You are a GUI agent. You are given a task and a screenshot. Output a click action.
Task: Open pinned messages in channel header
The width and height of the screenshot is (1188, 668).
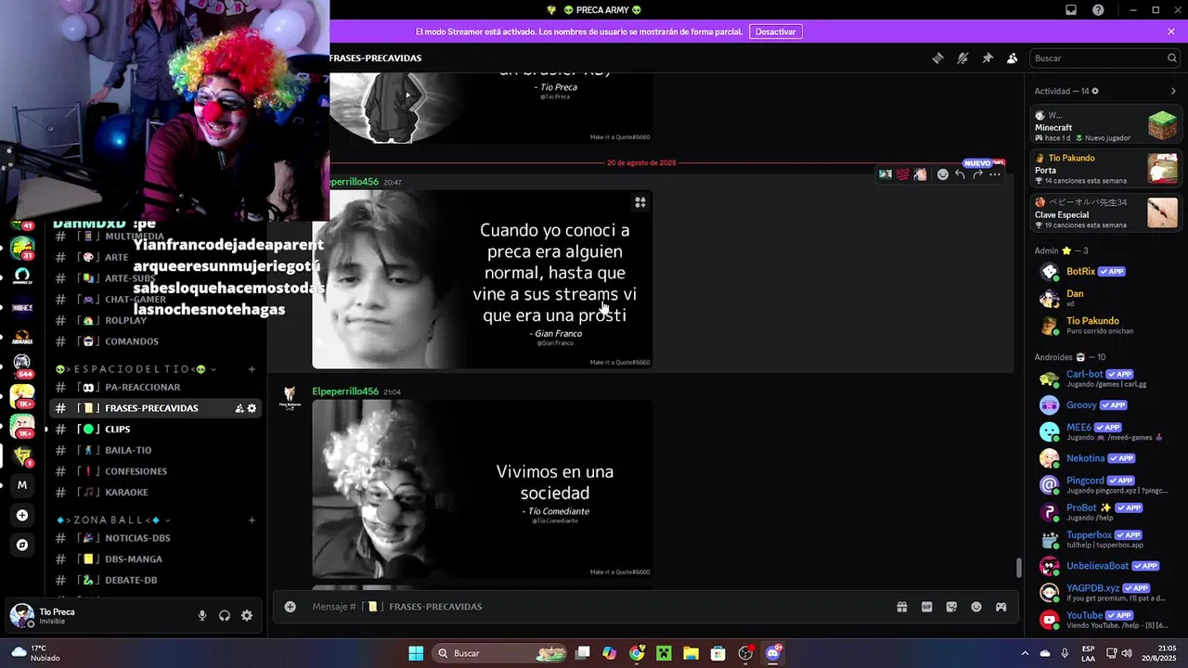[988, 58]
